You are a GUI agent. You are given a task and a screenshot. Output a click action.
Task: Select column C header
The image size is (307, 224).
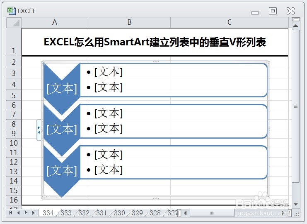point(230,23)
